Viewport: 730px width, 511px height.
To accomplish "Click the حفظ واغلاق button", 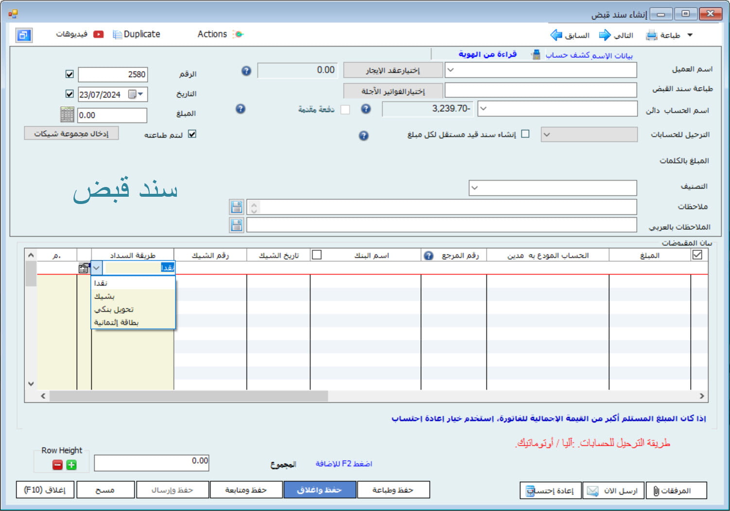I will coord(319,490).
